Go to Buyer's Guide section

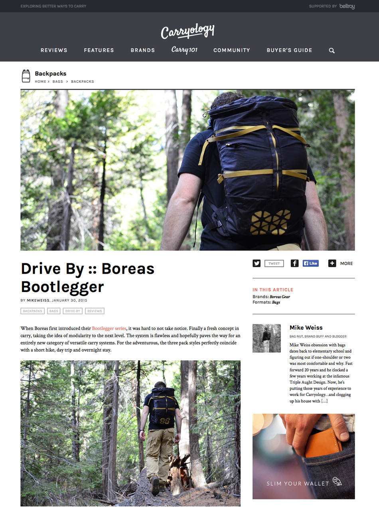pyautogui.click(x=290, y=50)
